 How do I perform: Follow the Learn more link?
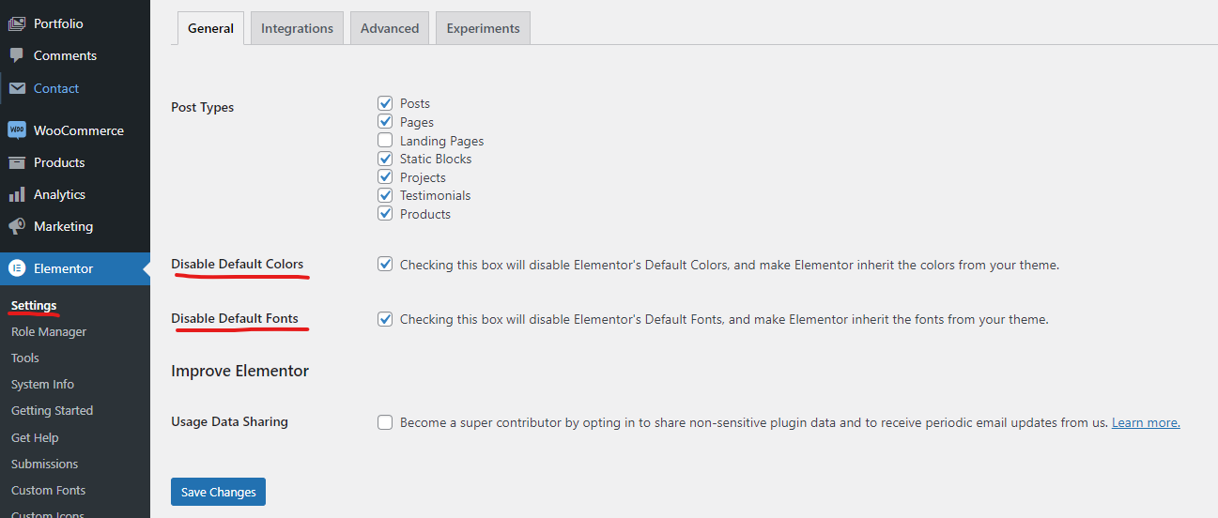coord(1146,422)
